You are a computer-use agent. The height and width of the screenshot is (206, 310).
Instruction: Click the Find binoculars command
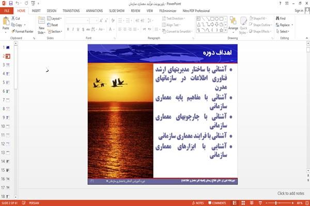[281, 19]
